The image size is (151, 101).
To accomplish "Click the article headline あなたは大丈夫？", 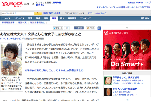I will click(41, 34).
